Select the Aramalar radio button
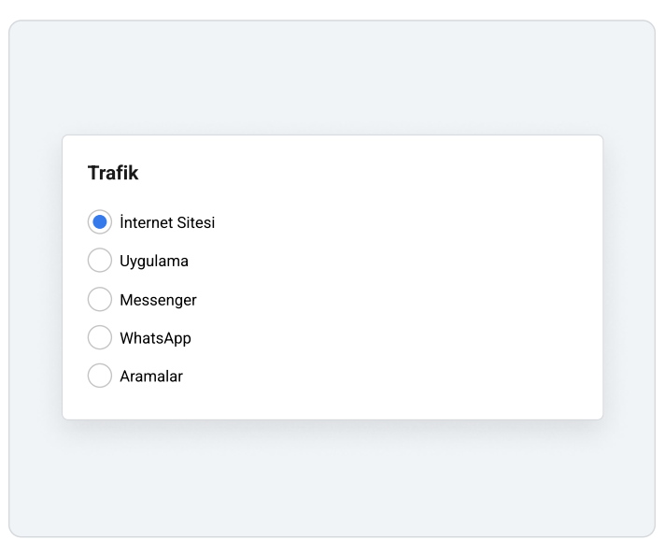 click(100, 376)
